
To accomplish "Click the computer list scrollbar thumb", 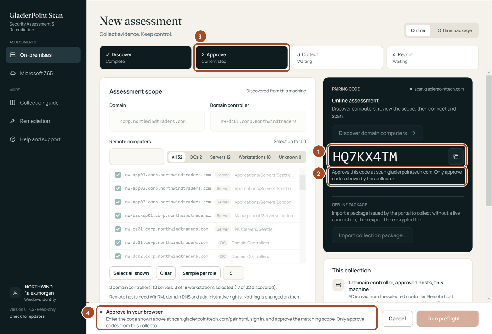I will (303, 182).
